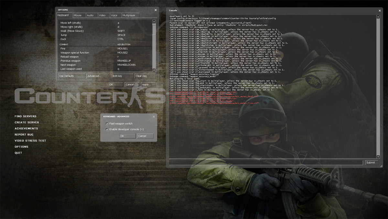Close the Console window

coord(380,10)
